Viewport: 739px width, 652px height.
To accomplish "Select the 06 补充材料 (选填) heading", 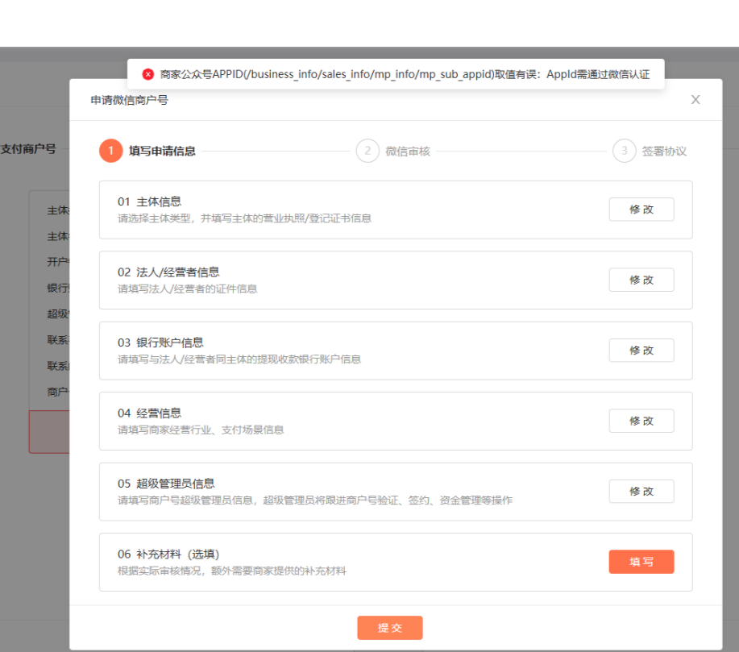I will [168, 554].
